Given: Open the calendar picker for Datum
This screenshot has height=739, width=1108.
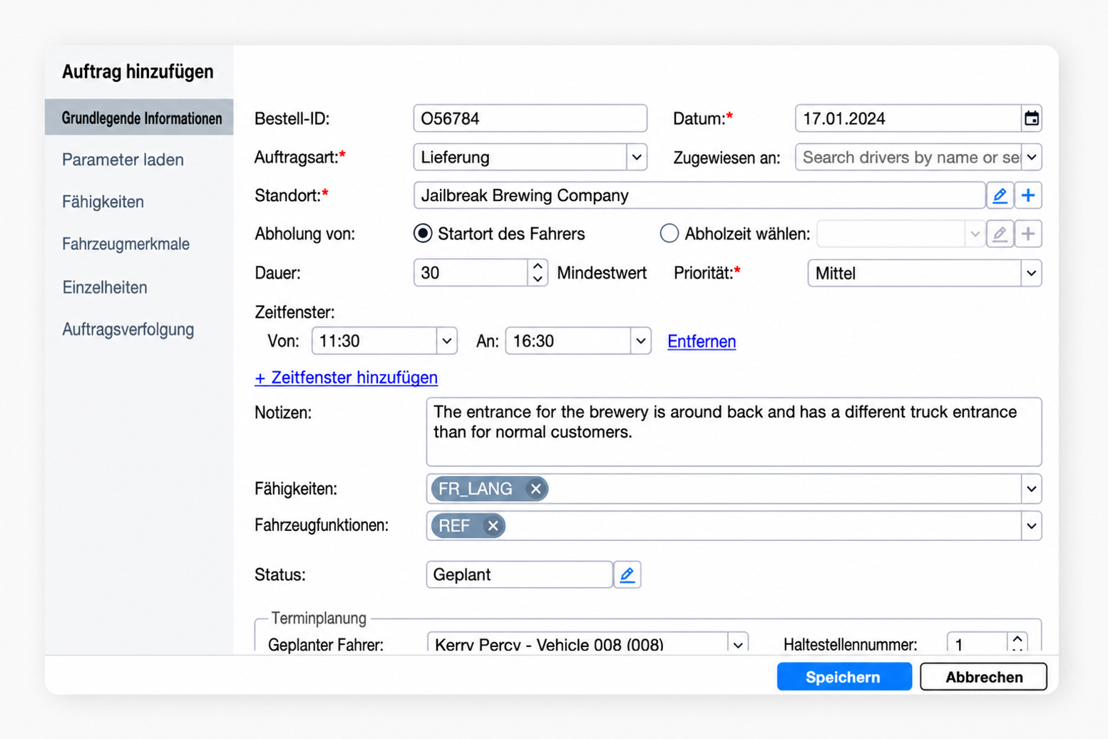Looking at the screenshot, I should point(1031,118).
